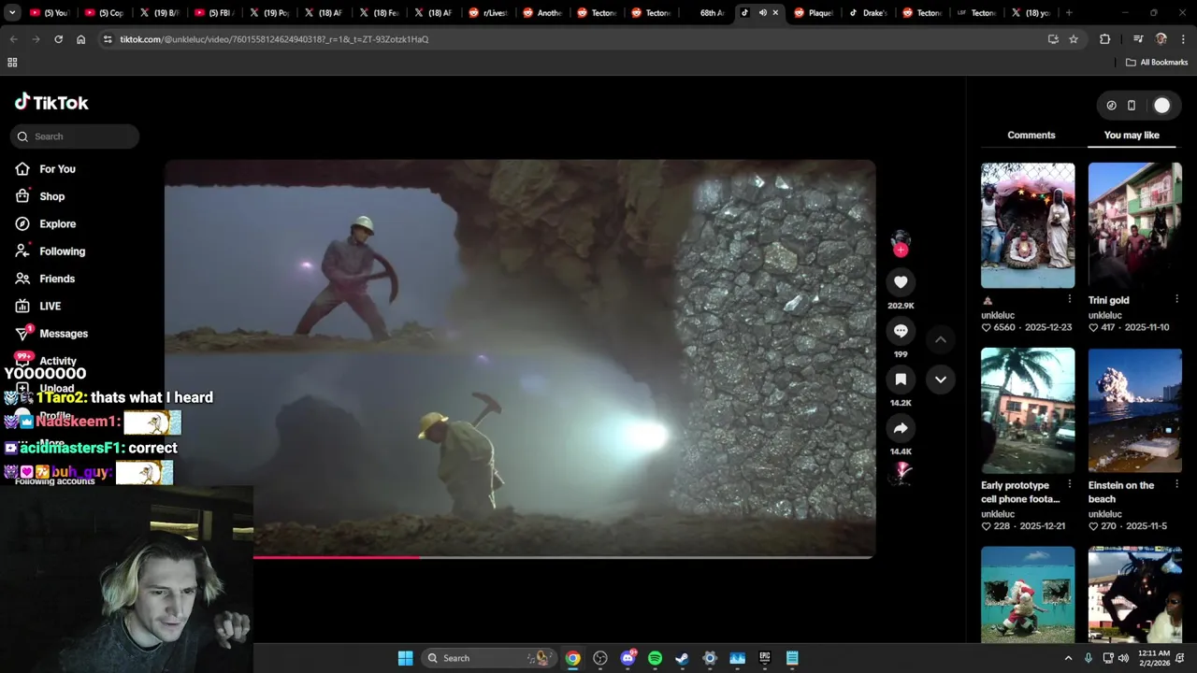Open options menu for 6560-likes video
Screen dimensions: 1197x673
click(1070, 299)
